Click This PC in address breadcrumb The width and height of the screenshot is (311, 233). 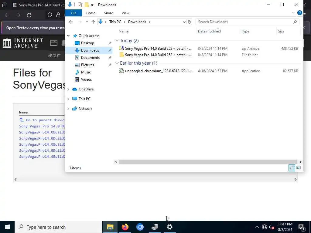coord(115,22)
